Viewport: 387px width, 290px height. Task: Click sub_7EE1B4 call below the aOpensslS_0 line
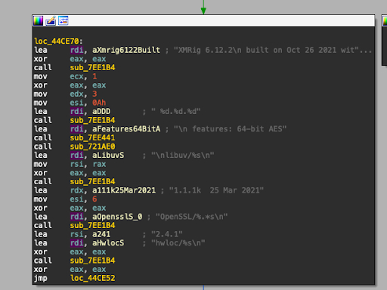coord(92,225)
